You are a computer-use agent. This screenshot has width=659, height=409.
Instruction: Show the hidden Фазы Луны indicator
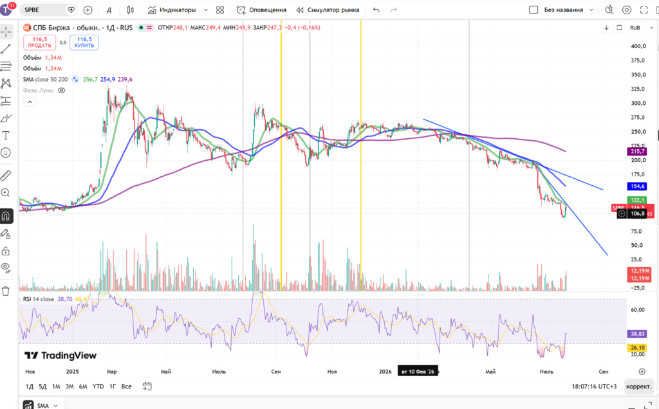(61, 90)
